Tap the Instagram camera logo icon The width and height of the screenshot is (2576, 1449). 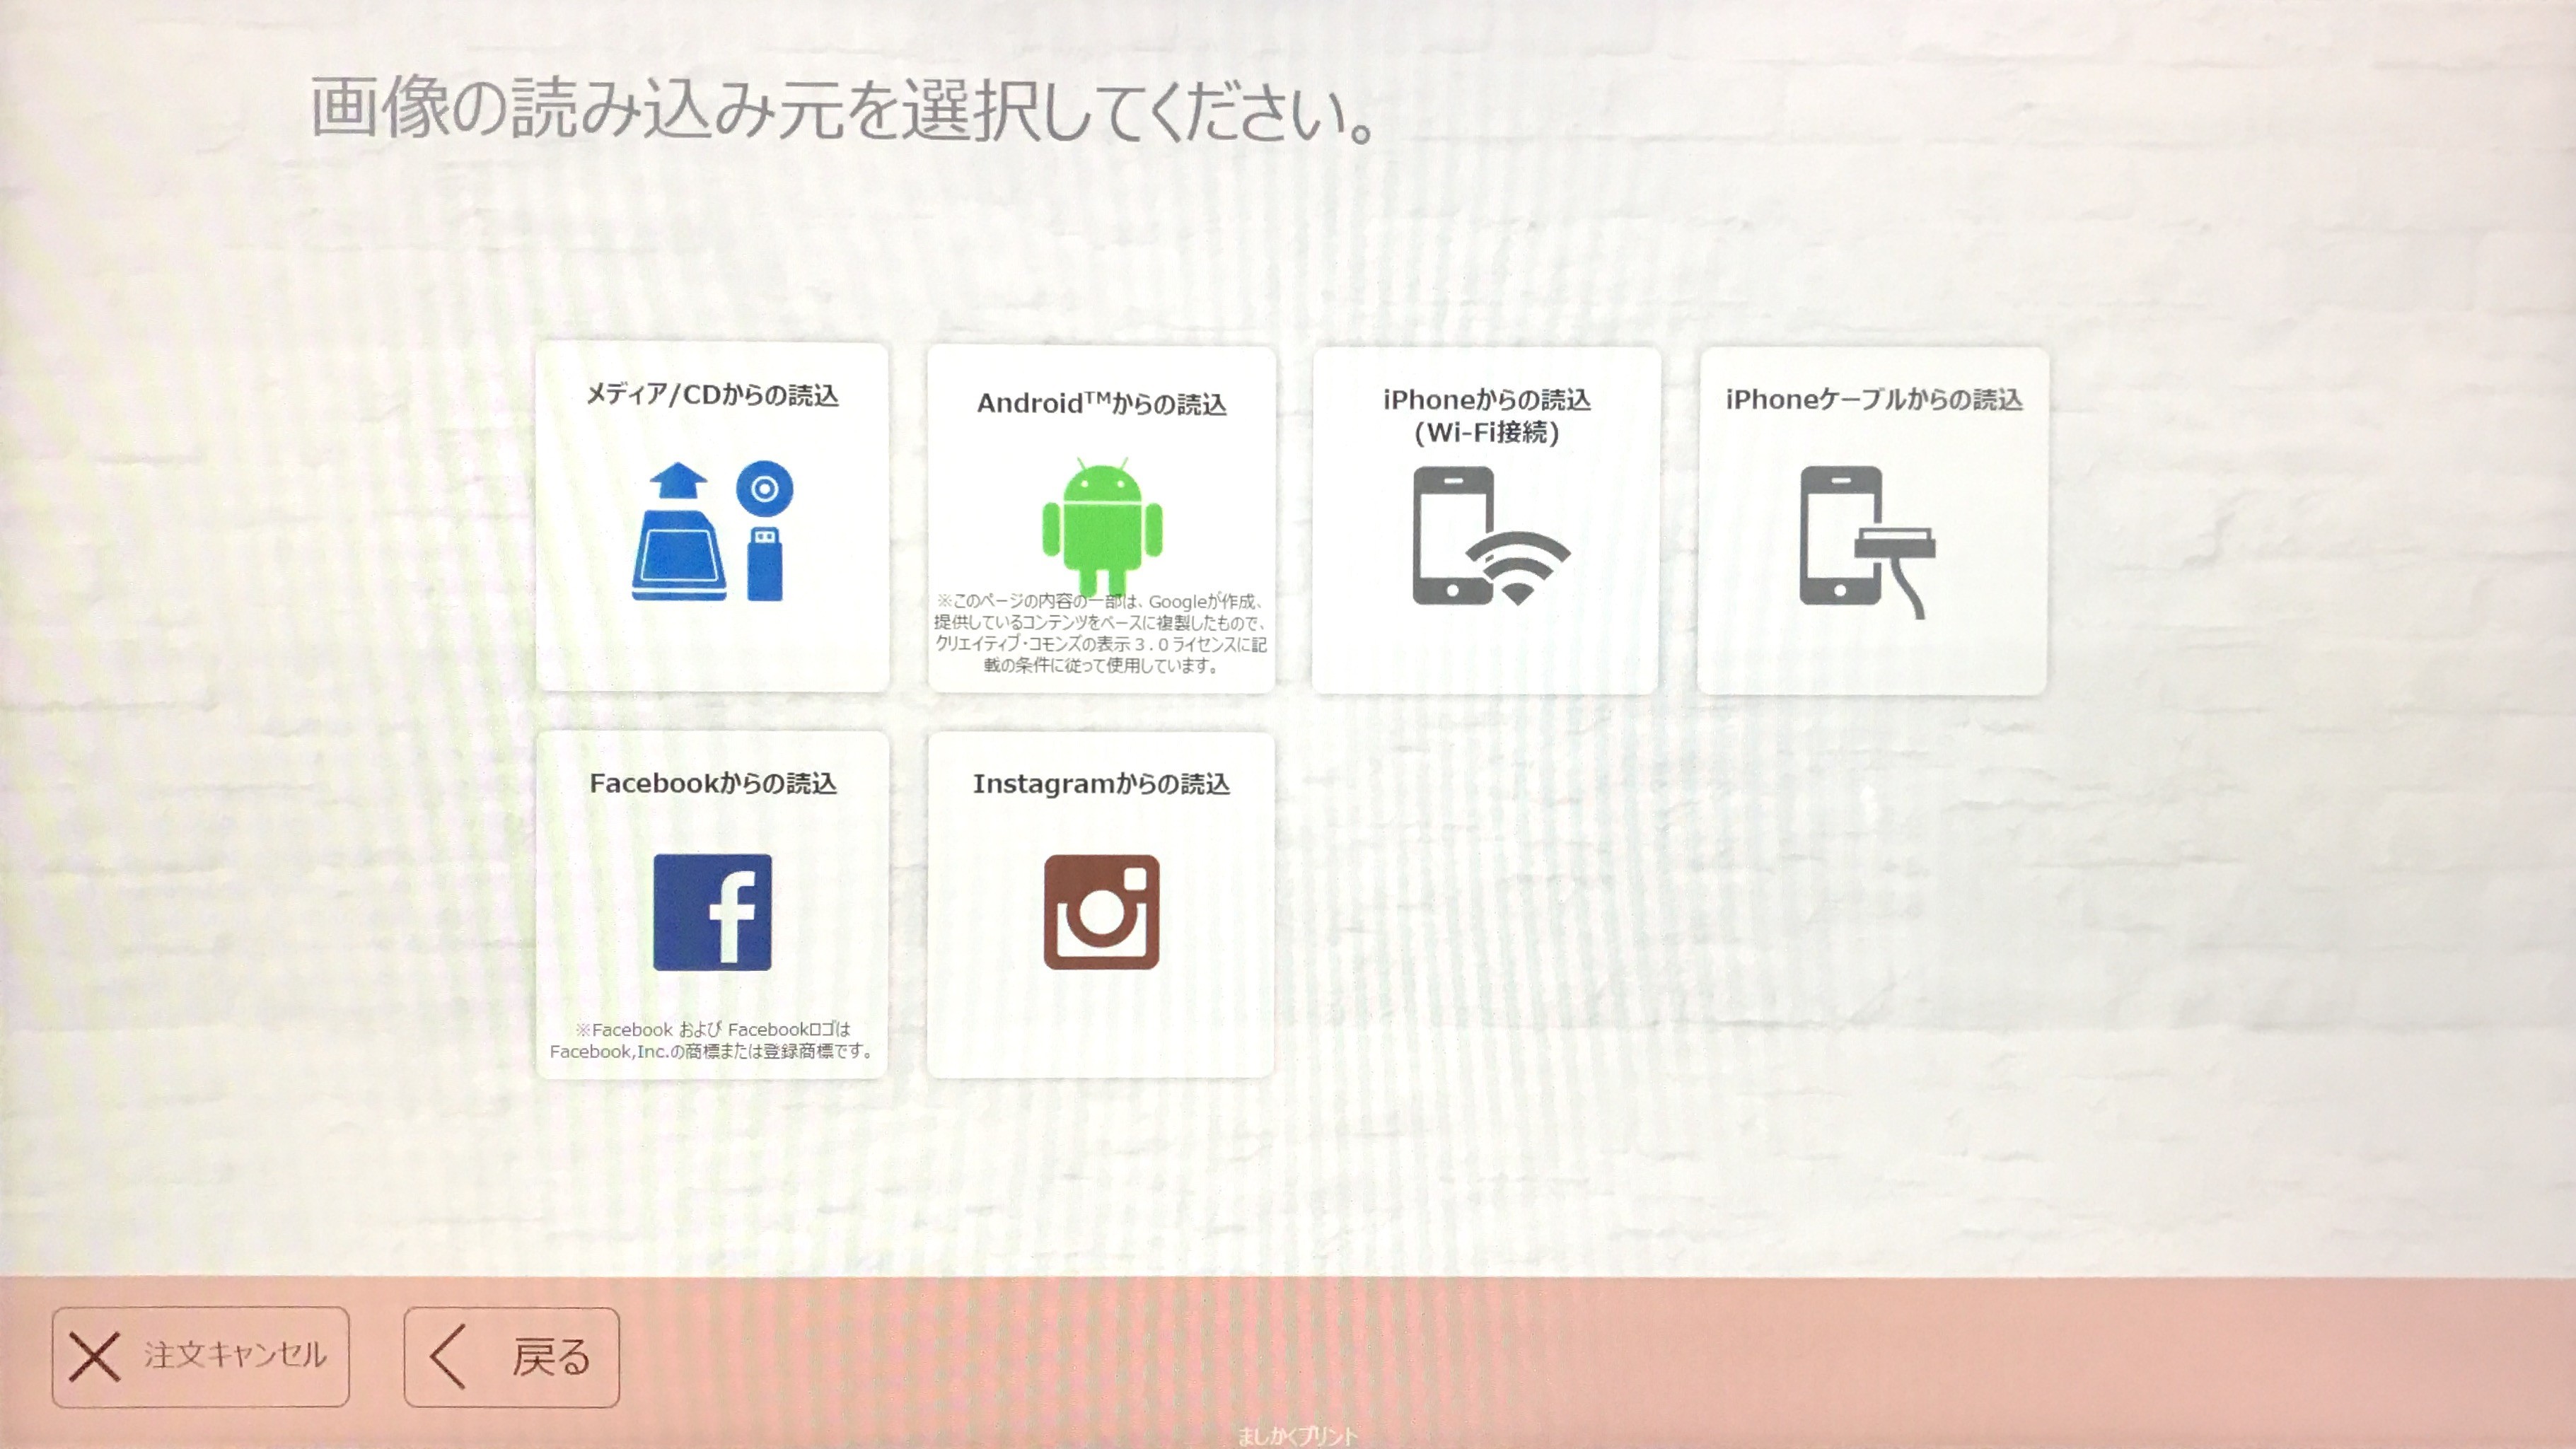(1102, 912)
